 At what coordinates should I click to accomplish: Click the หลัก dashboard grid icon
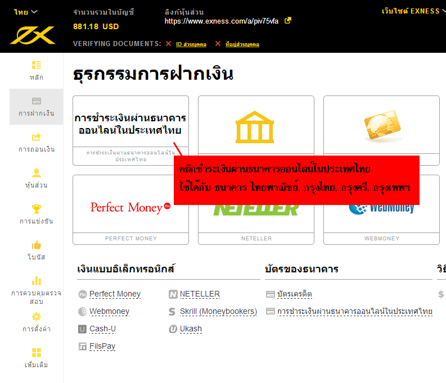37,65
